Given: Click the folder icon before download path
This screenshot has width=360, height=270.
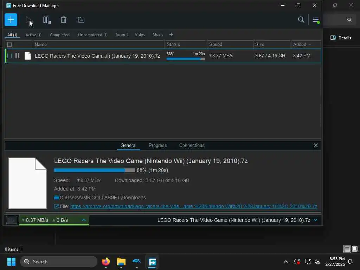Looking at the screenshot, I should click(x=57, y=198).
